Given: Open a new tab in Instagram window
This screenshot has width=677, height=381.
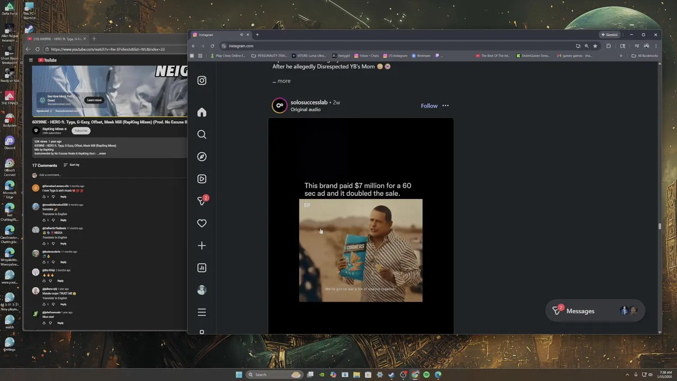Looking at the screenshot, I should pyautogui.click(x=257, y=35).
